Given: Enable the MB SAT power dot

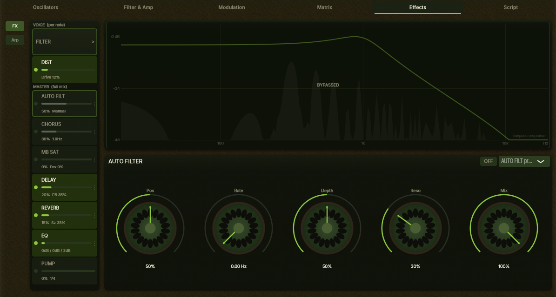Looking at the screenshot, I should 36,159.
